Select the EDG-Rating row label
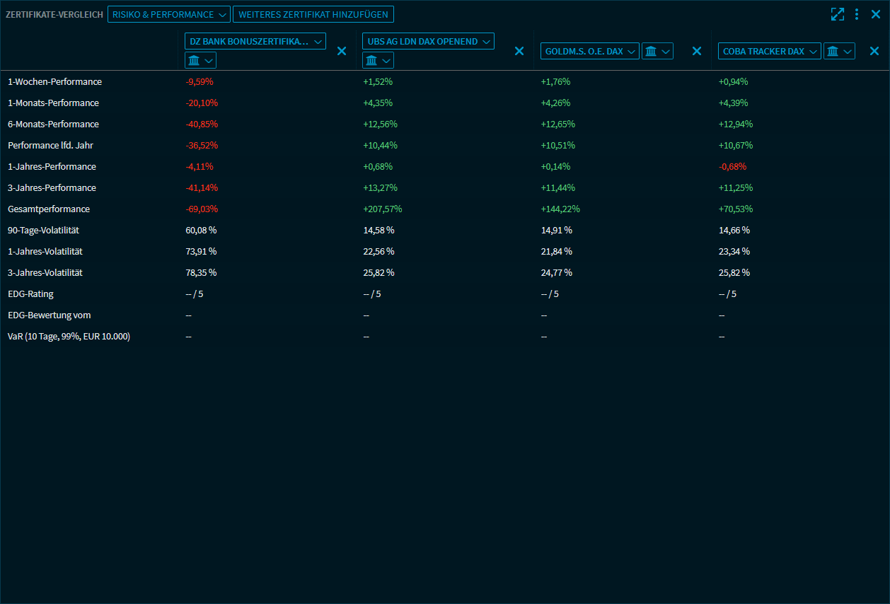Screen dimensions: 890x604 click(x=30, y=294)
